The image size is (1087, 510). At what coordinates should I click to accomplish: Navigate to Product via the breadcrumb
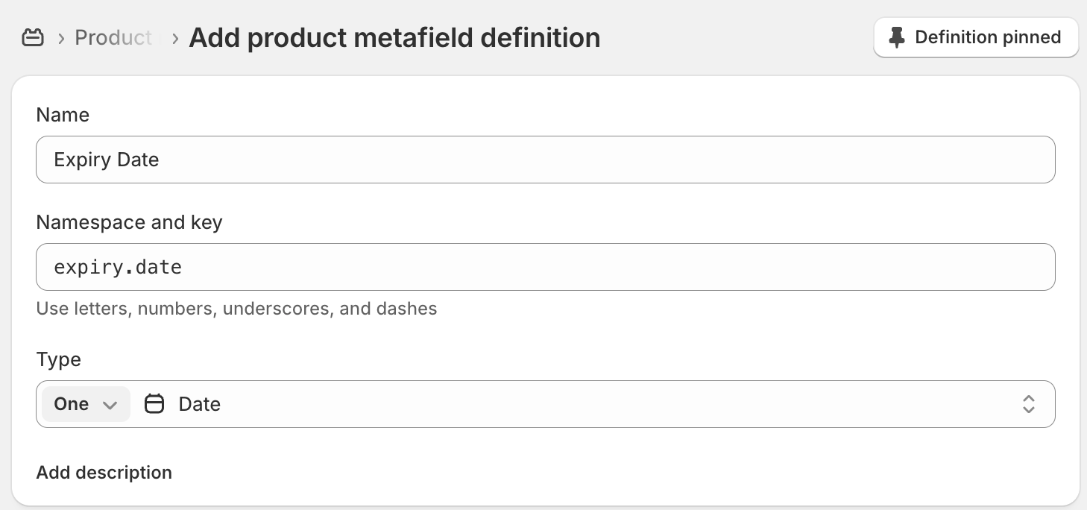[x=113, y=37]
